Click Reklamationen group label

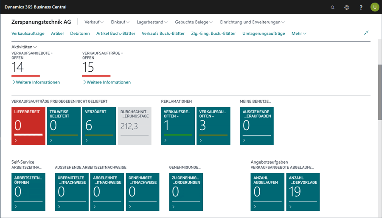[177, 101]
